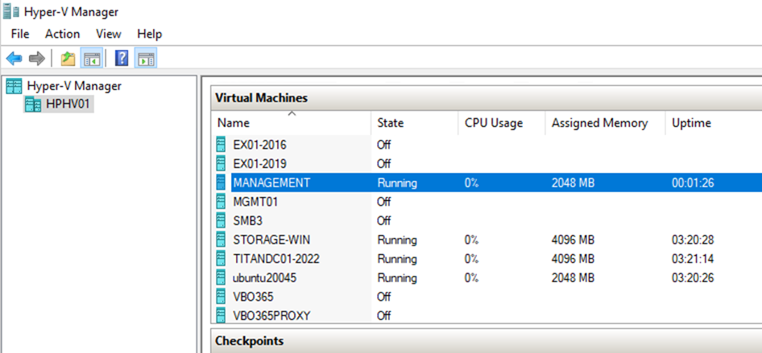
Task: Click the Back arrow toolbar icon
Action: coord(14,59)
